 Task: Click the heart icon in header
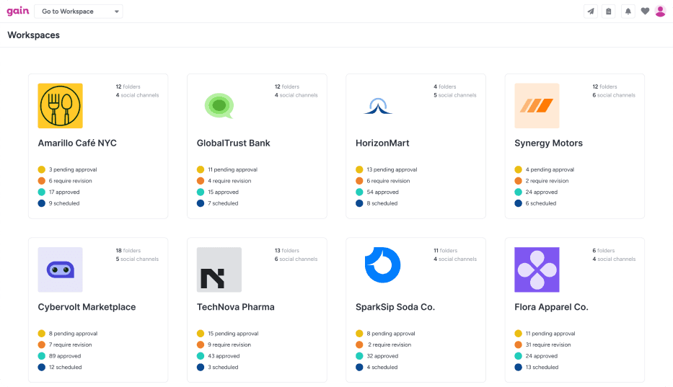pyautogui.click(x=645, y=12)
